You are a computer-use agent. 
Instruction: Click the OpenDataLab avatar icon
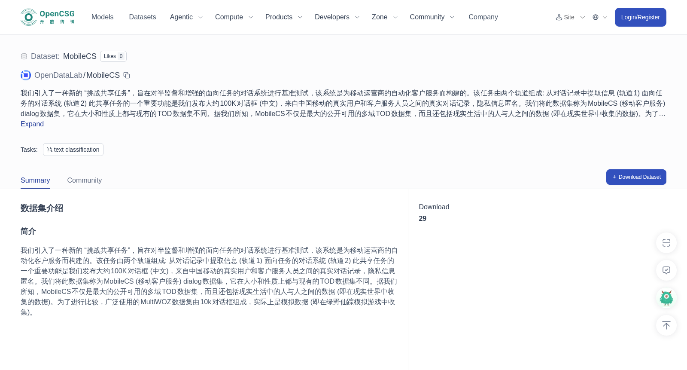(x=26, y=75)
